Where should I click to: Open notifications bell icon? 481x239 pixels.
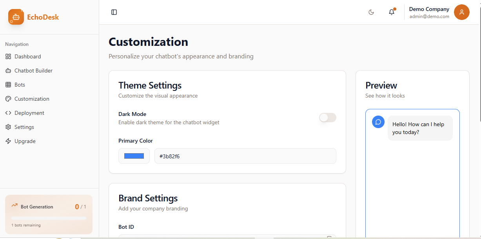(x=392, y=12)
